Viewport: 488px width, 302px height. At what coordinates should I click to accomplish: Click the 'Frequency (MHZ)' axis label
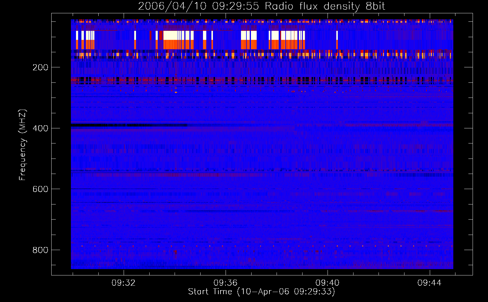[23, 145]
